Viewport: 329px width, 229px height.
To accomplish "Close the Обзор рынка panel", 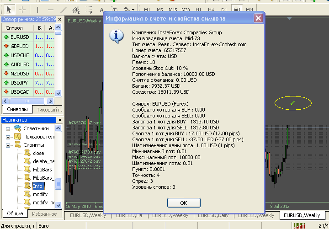I will click(60, 20).
